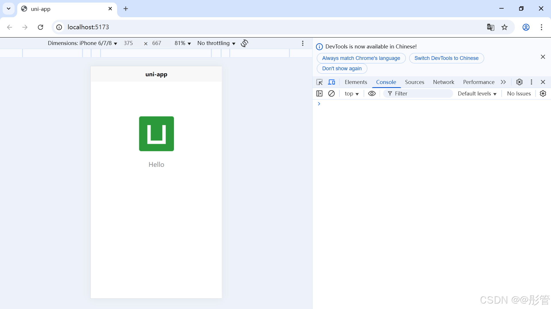
Task: Dismiss the DevTools language notification
Action: (x=543, y=57)
